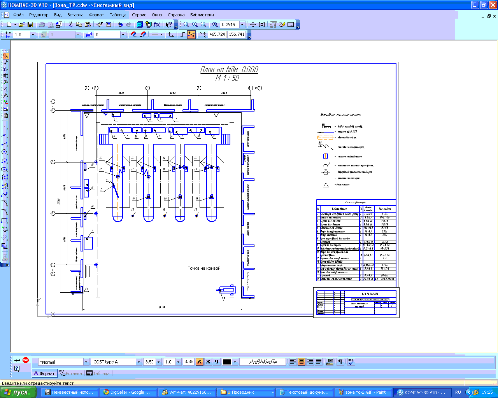Click the Undo arrow icon

120,24
